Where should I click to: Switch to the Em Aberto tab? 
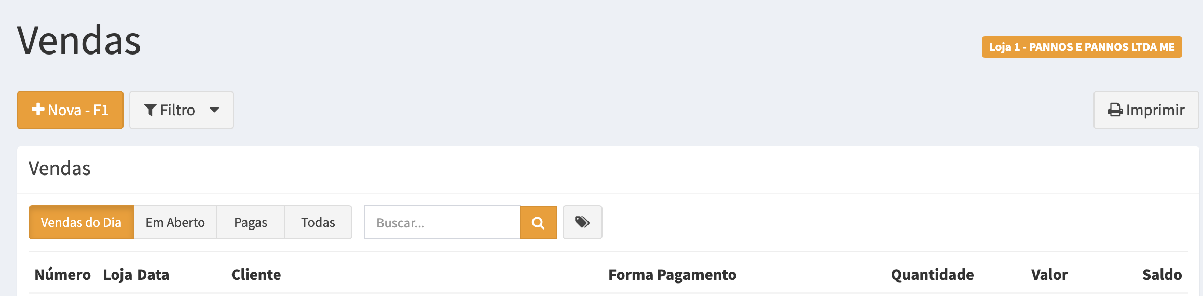[x=175, y=222]
